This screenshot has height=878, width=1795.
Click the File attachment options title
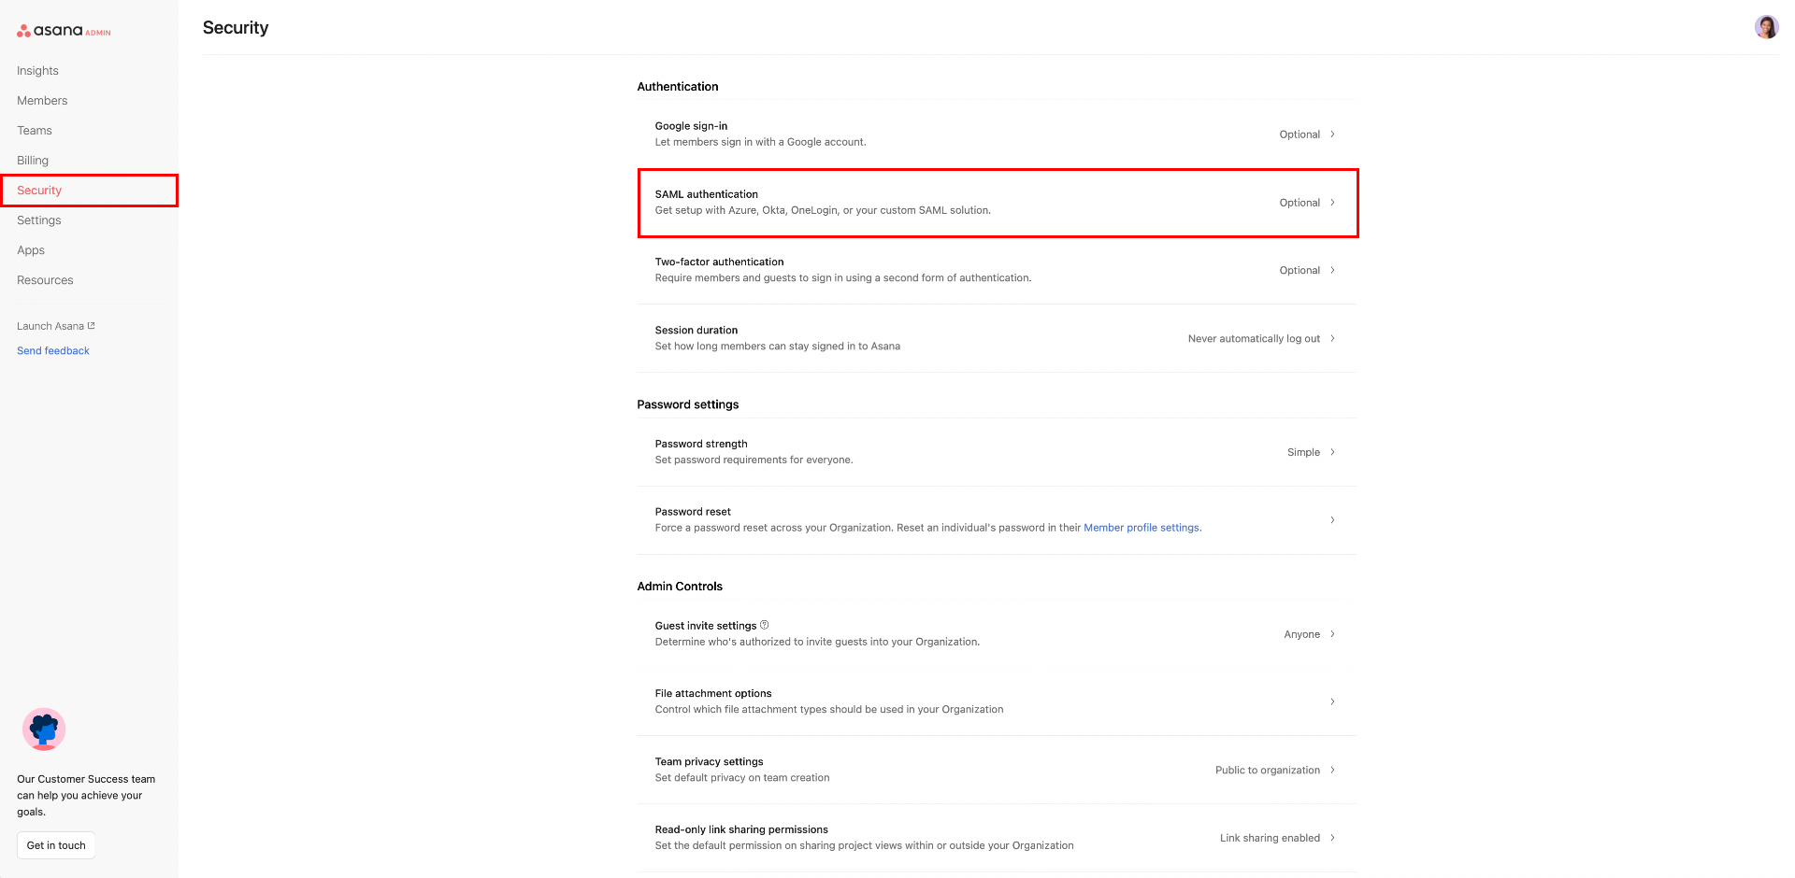pos(713,694)
